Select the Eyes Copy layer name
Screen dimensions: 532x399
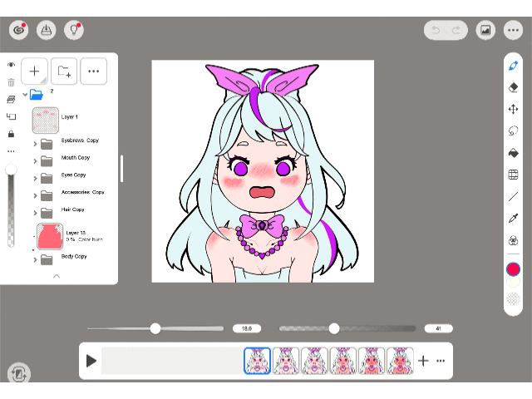pyautogui.click(x=73, y=175)
